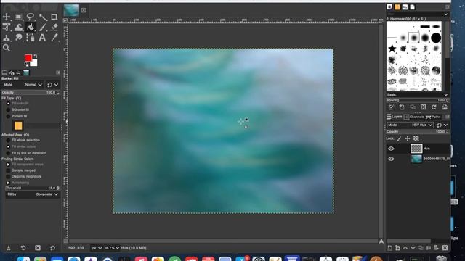Image resolution: width=465 pixels, height=261 pixels.
Task: Open the Images tab in toolbox dock
Action: [x=26, y=72]
